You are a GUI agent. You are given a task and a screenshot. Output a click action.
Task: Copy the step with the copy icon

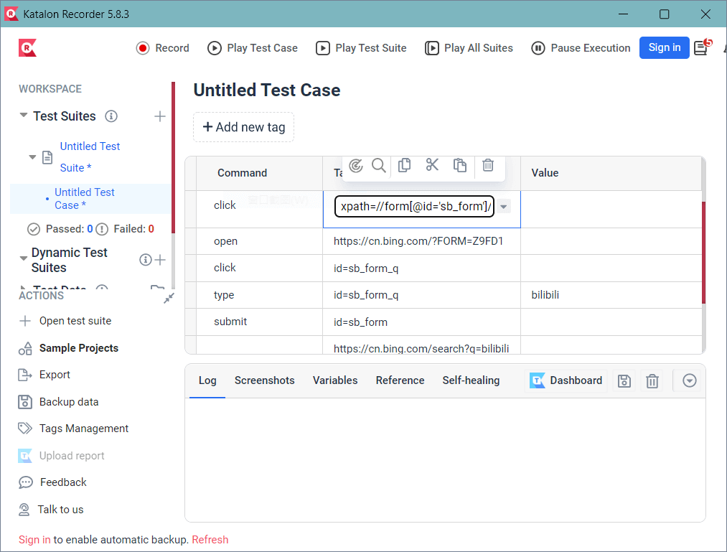tap(404, 165)
